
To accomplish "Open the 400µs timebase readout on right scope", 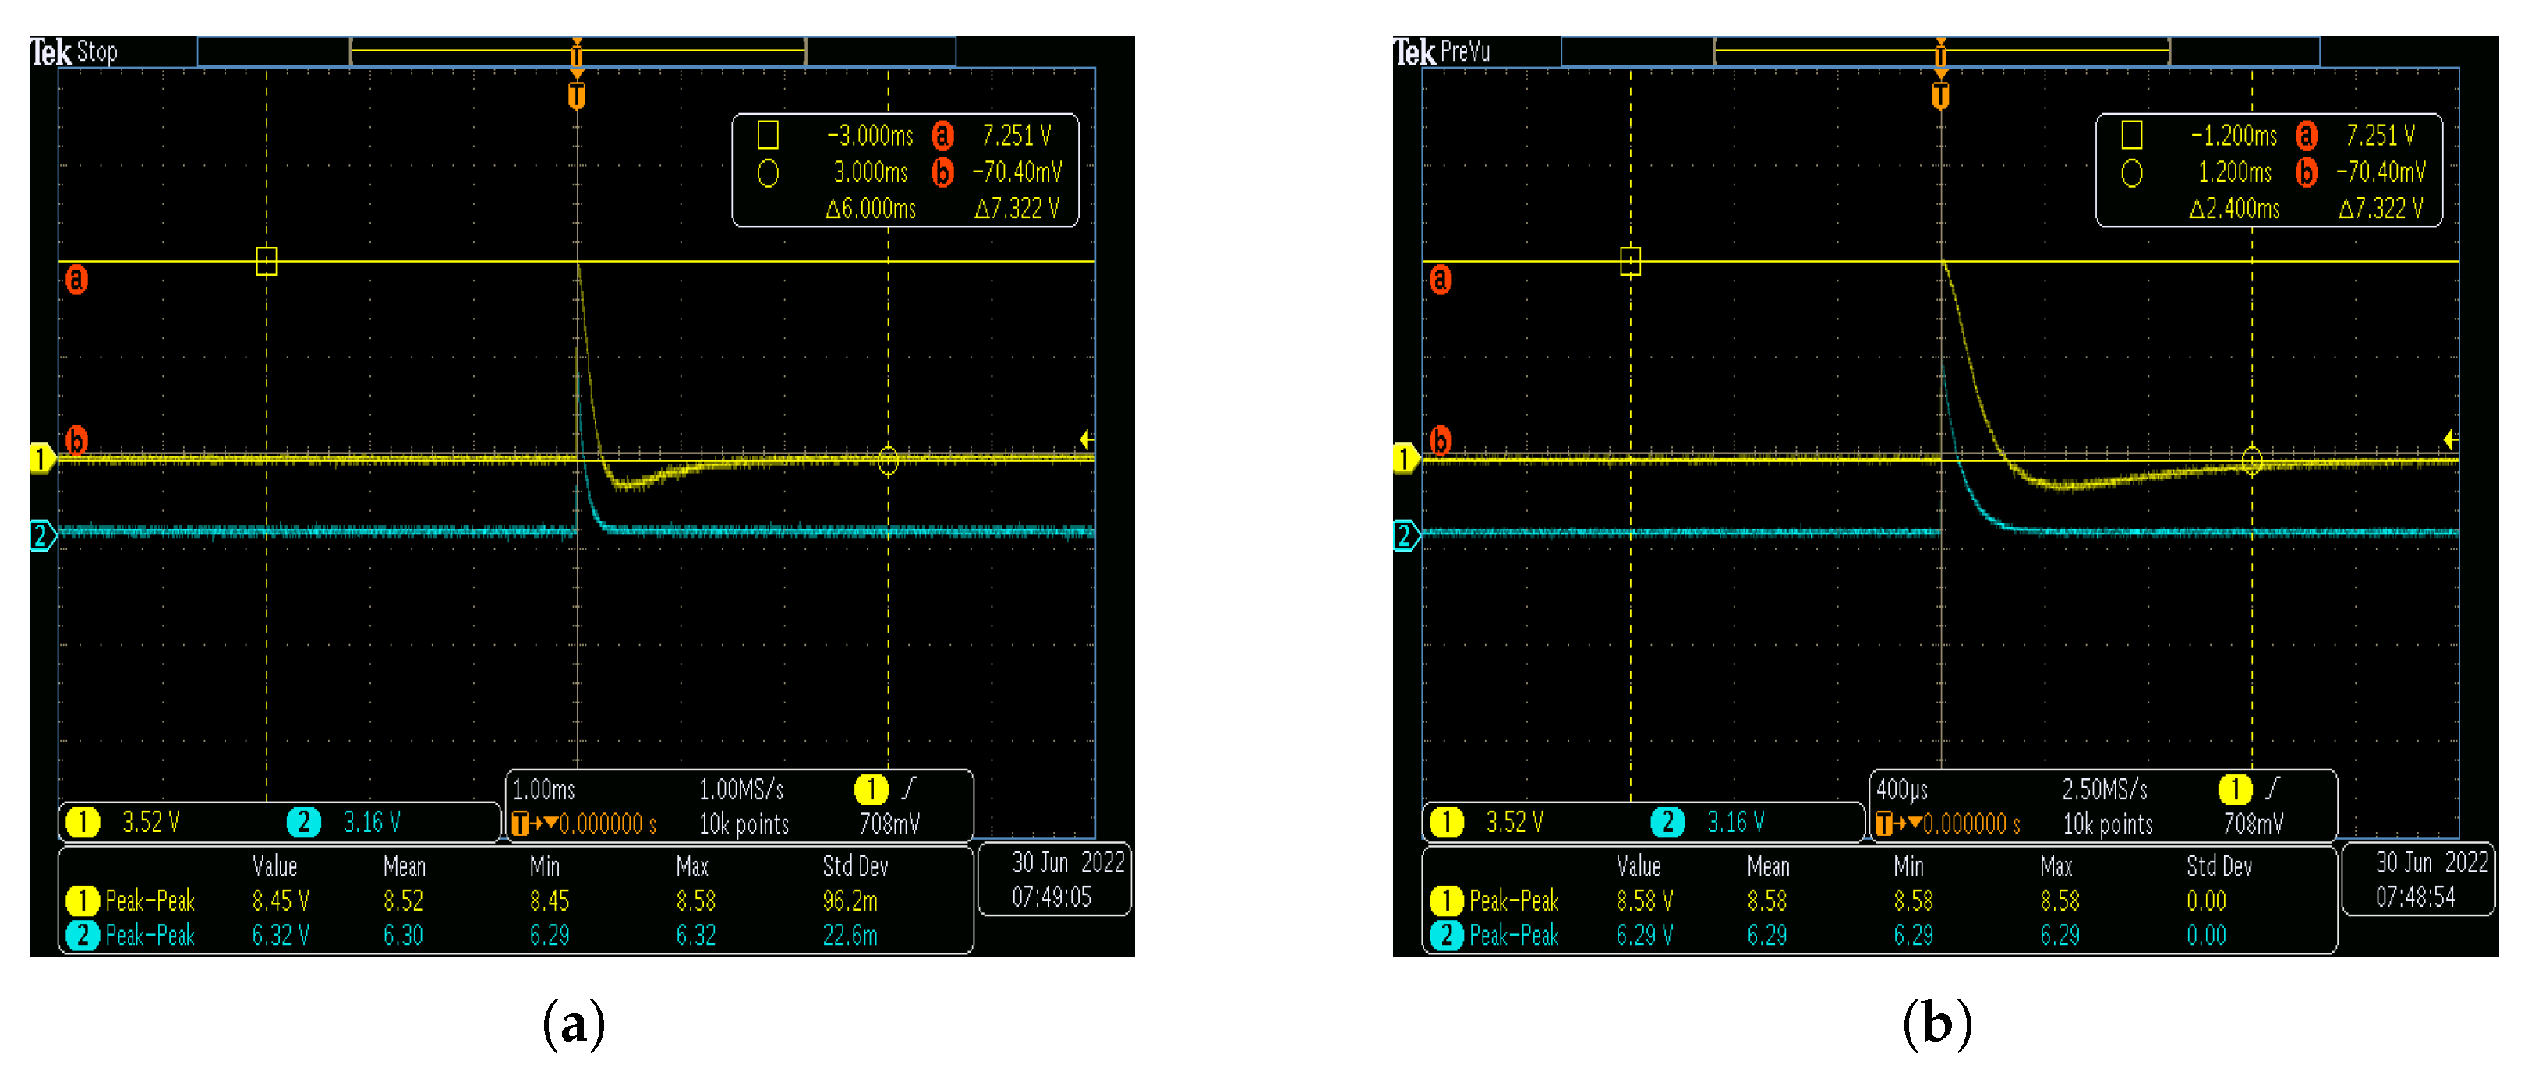I will [1901, 789].
